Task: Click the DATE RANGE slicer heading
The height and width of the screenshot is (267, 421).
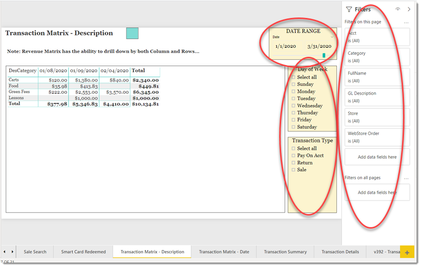Action: tap(303, 32)
